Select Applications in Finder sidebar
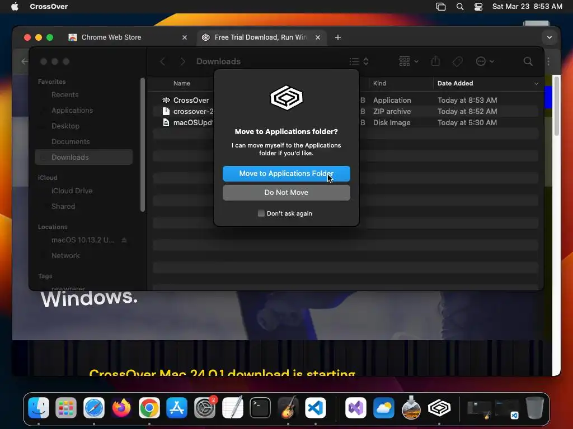This screenshot has height=429, width=573. (x=84, y=110)
